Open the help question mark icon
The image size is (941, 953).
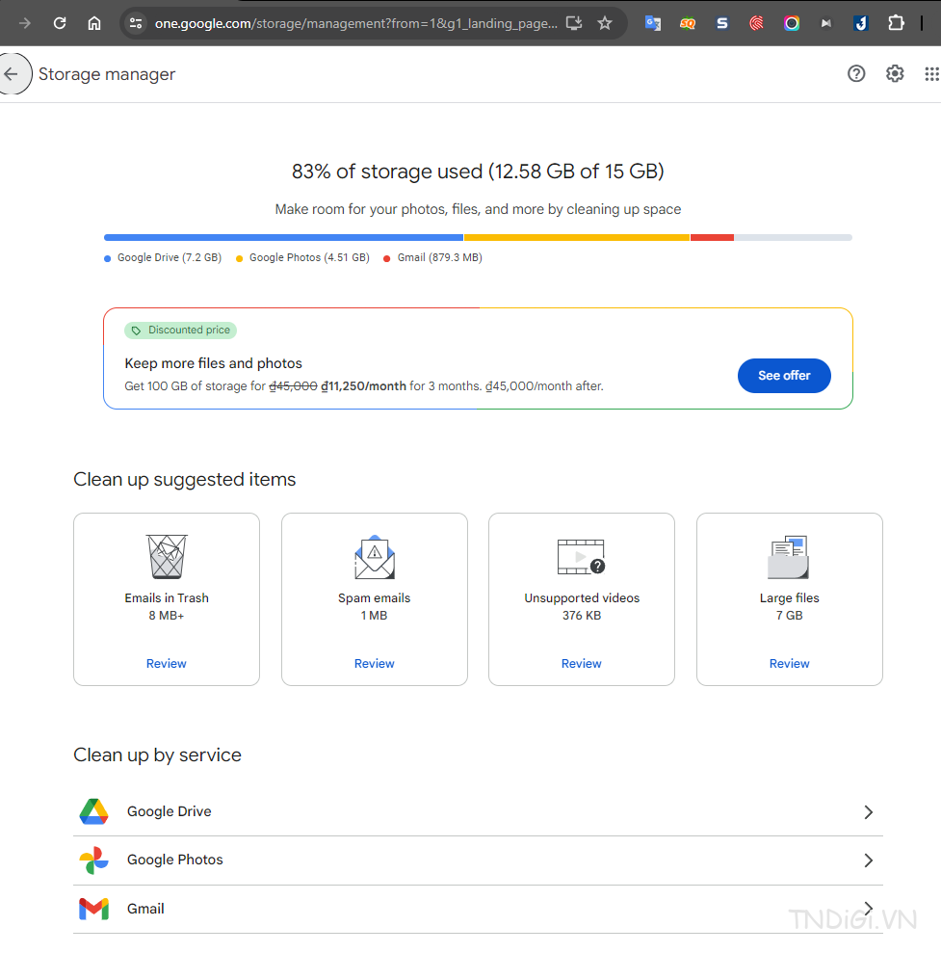856,74
